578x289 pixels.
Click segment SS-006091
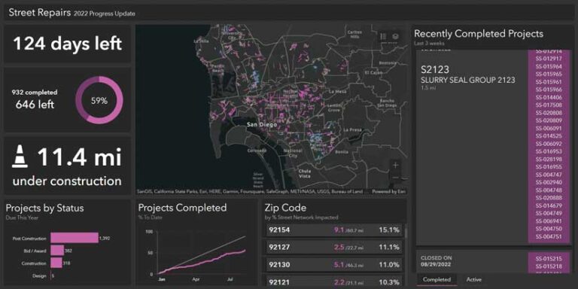[x=549, y=128]
